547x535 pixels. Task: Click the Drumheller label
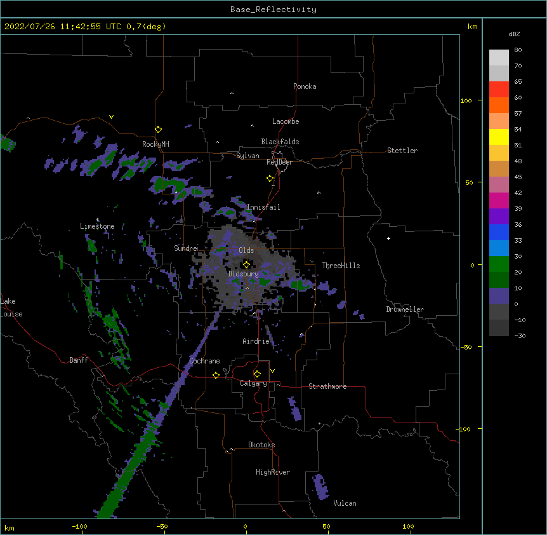(405, 309)
